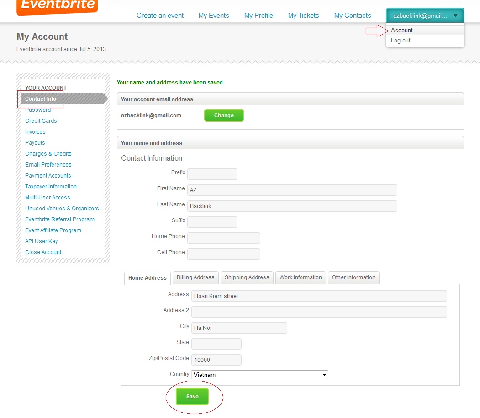
Task: Focus the Cell Phone input field
Action: (224, 254)
